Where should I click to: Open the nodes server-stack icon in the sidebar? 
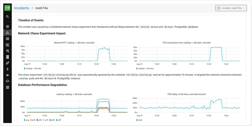7,57
